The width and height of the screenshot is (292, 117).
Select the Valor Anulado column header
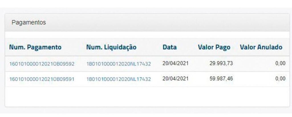(261, 47)
